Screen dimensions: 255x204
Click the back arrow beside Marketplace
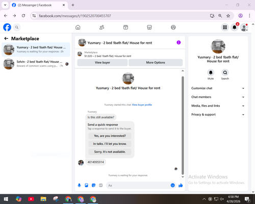(x=6, y=39)
